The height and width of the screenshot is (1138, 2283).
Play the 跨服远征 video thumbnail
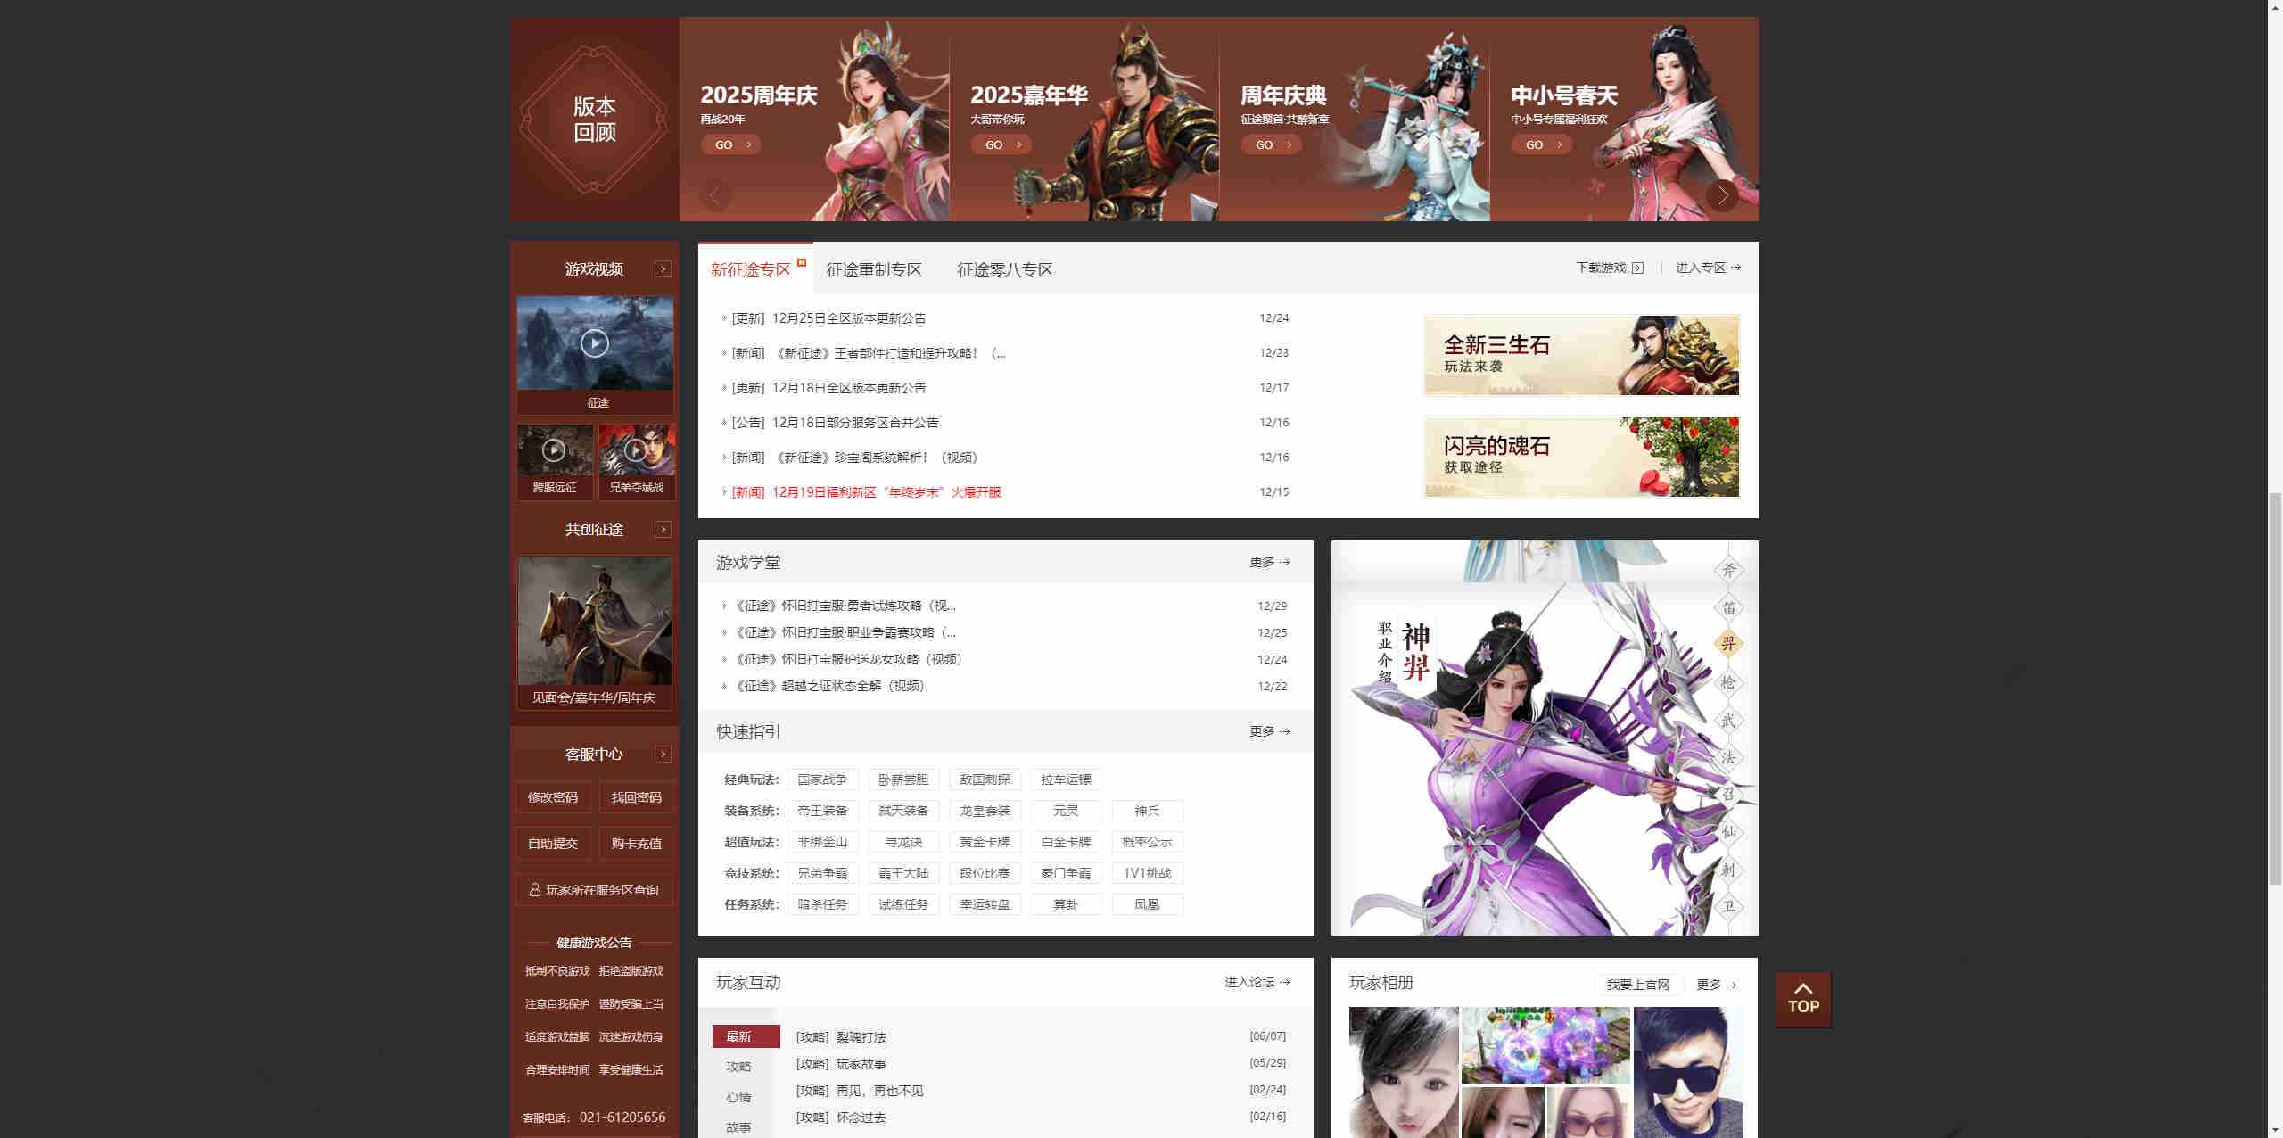click(554, 450)
